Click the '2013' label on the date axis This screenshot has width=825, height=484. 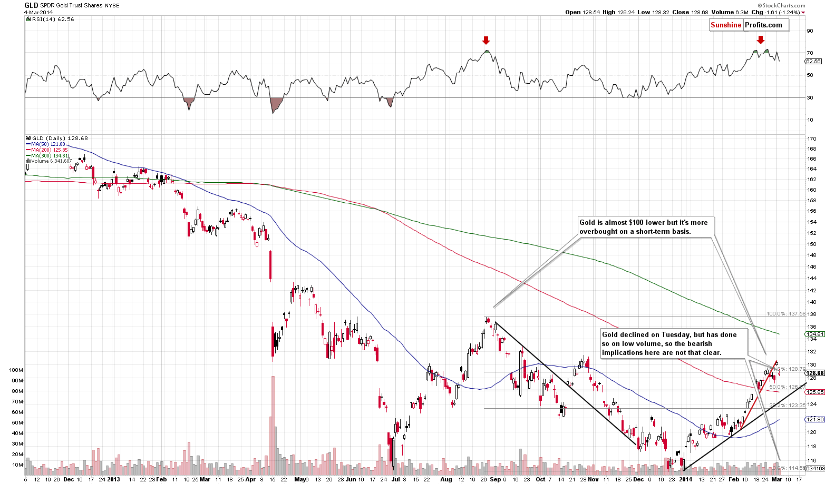tap(114, 479)
